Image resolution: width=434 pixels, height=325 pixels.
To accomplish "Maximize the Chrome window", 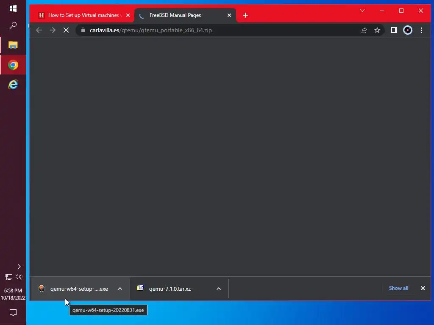I will tap(401, 11).
